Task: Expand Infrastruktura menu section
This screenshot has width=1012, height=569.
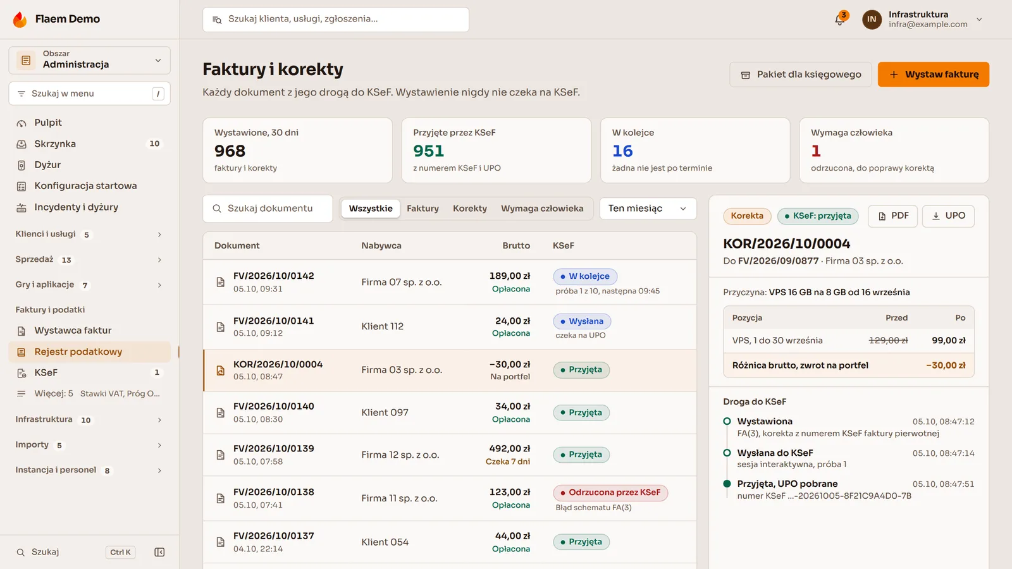Action: click(90, 420)
